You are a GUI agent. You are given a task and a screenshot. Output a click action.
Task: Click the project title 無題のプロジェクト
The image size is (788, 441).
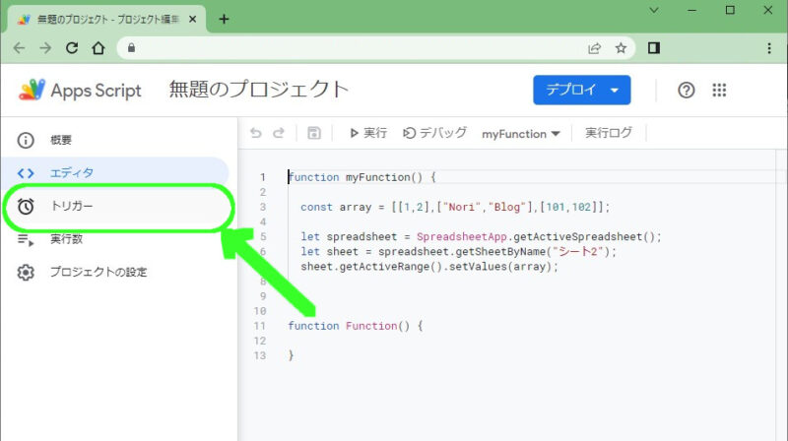coord(259,90)
